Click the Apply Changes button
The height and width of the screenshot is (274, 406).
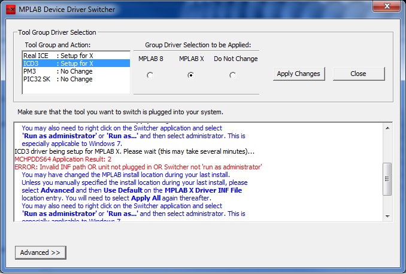point(299,74)
